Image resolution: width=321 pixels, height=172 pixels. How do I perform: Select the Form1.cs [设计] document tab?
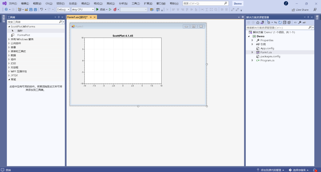pos(77,17)
